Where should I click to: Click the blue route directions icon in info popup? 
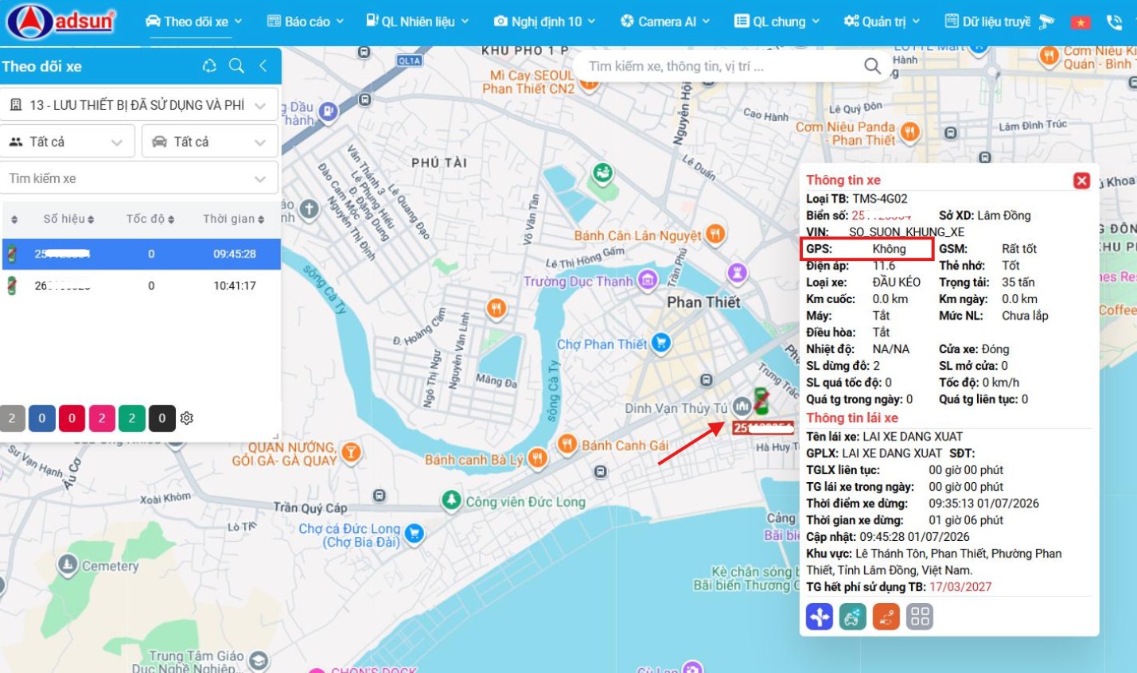[819, 617]
